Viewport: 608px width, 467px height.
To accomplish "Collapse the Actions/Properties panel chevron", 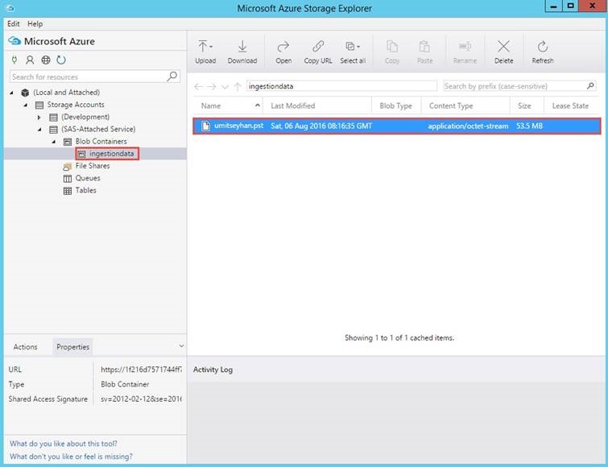I will point(181,345).
